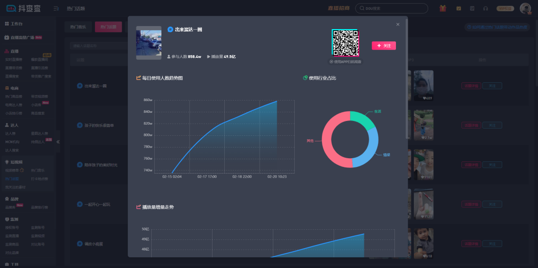538x268 pixels.
Task: Open the document notes icon in header
Action: 472,8
